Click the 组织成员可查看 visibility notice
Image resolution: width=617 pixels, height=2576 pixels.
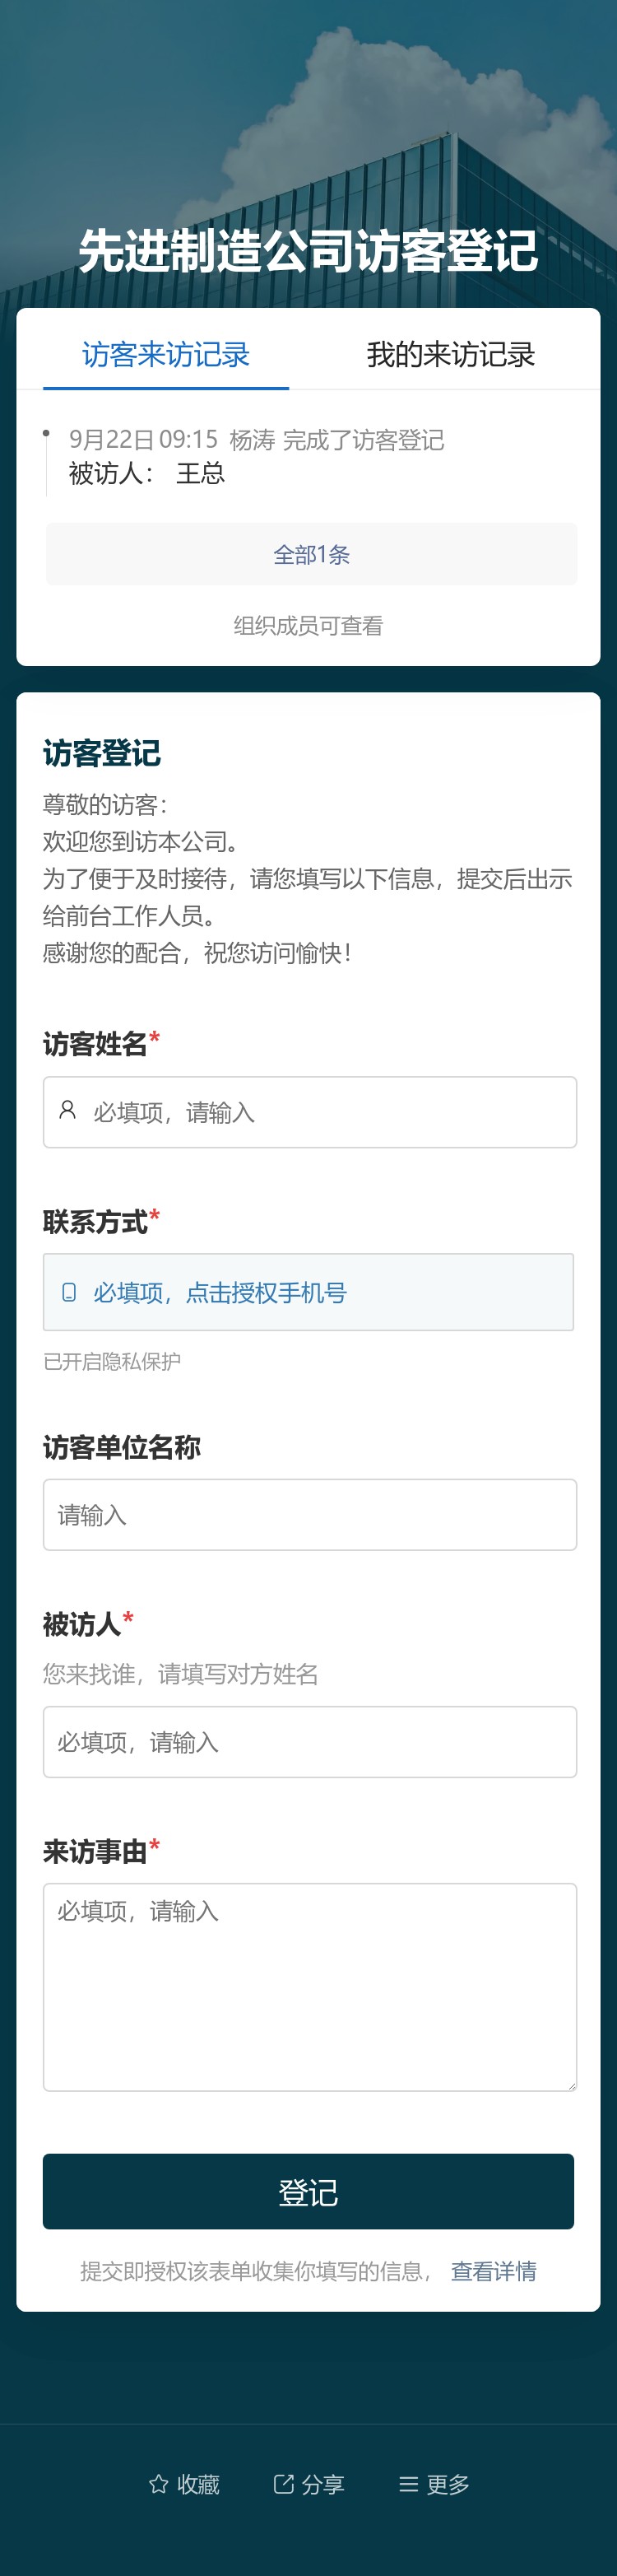pyautogui.click(x=308, y=626)
